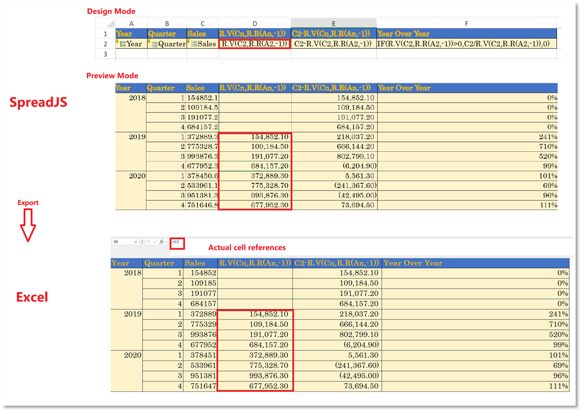Click the list binding icon beside Quarter in cell B2

(154, 45)
